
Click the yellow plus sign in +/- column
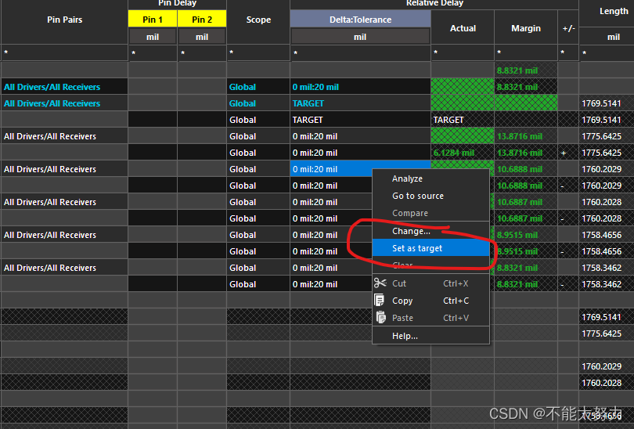(x=564, y=153)
